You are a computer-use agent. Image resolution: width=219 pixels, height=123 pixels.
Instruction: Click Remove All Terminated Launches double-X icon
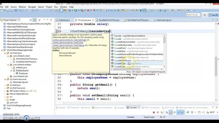point(162,112)
